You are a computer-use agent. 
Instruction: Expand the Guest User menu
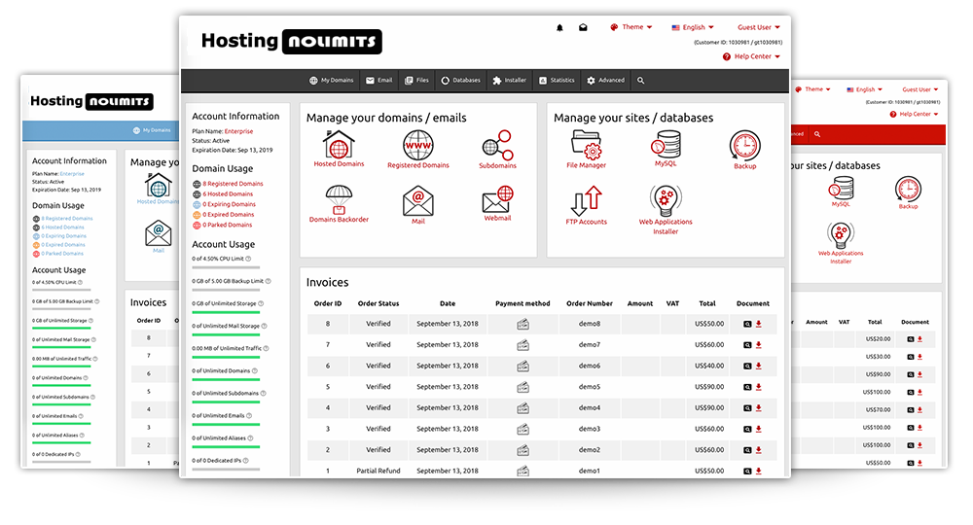pyautogui.click(x=759, y=27)
